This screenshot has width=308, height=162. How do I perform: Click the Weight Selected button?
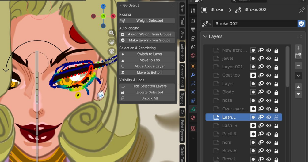[x=147, y=20]
